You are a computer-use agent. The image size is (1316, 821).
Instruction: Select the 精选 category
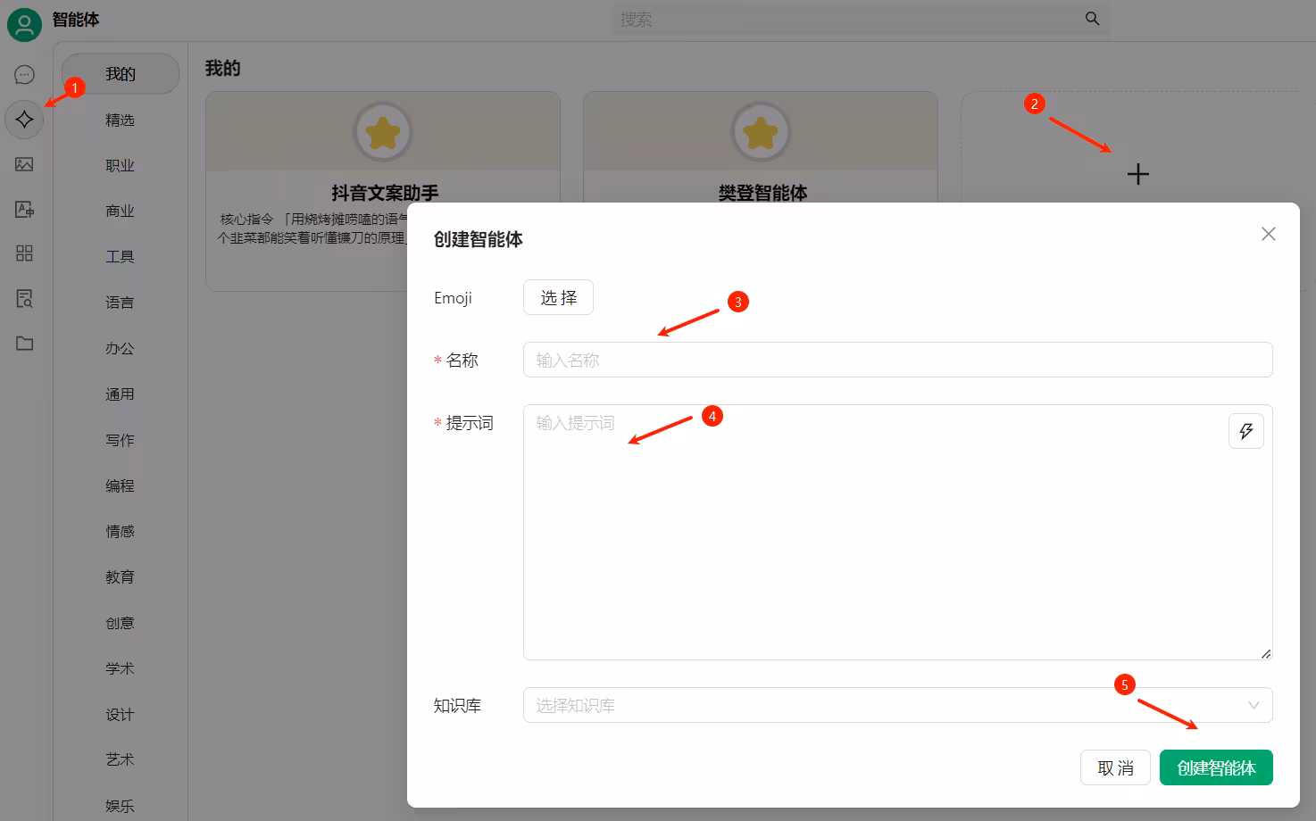(120, 120)
